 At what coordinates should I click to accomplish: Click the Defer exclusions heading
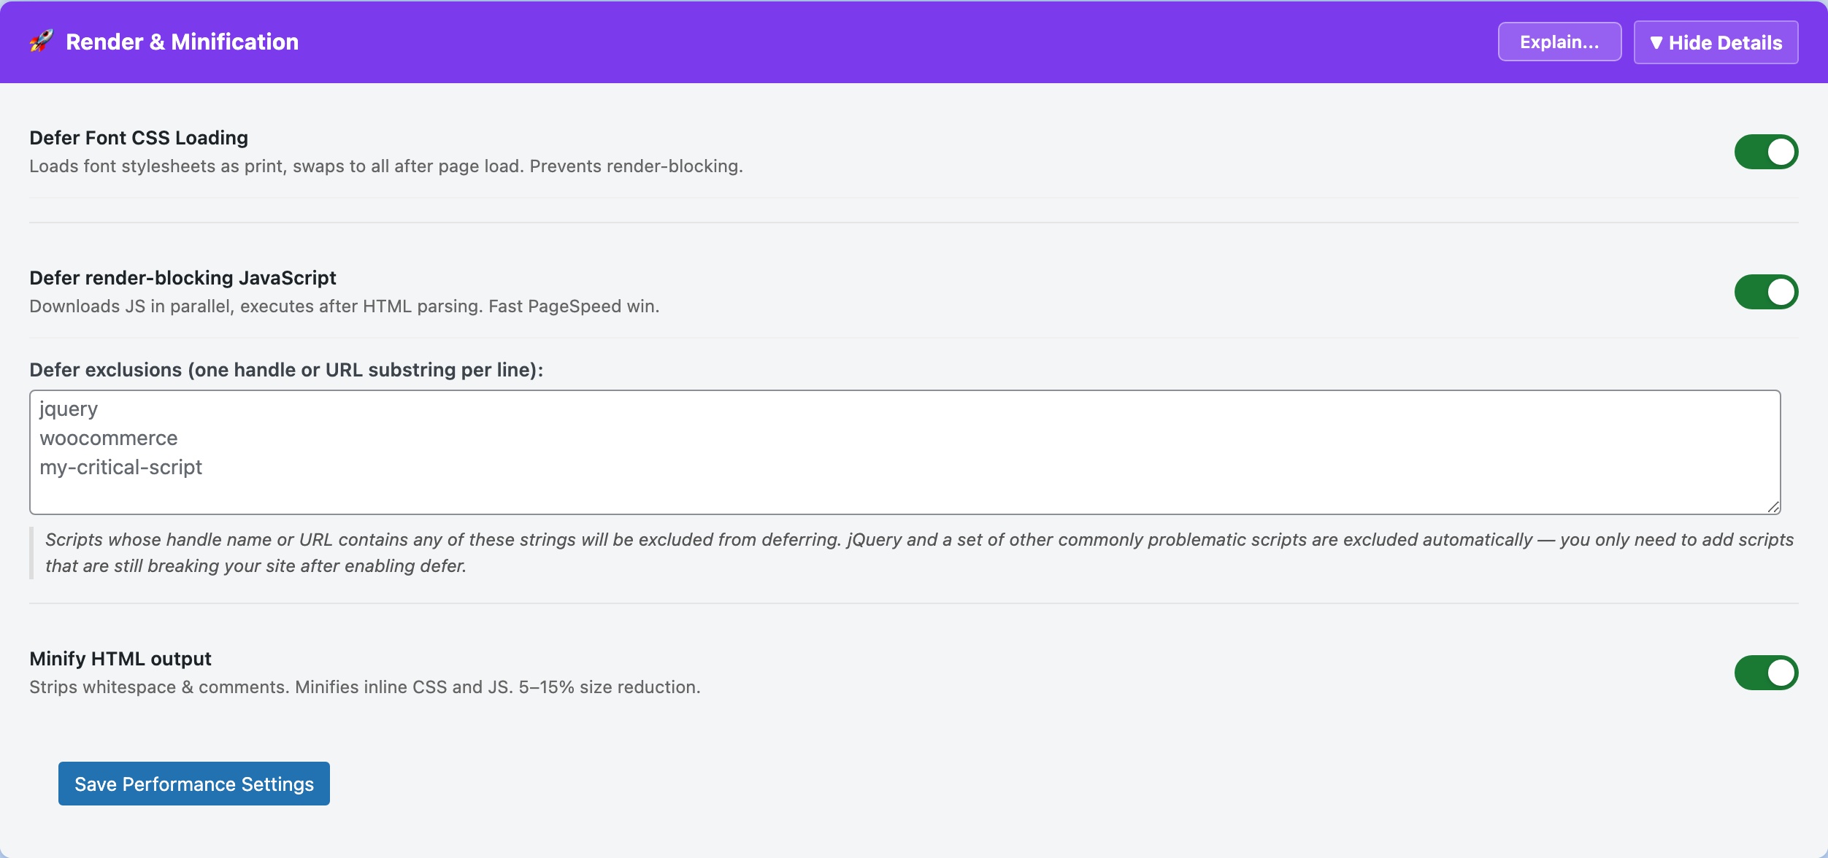pos(285,369)
